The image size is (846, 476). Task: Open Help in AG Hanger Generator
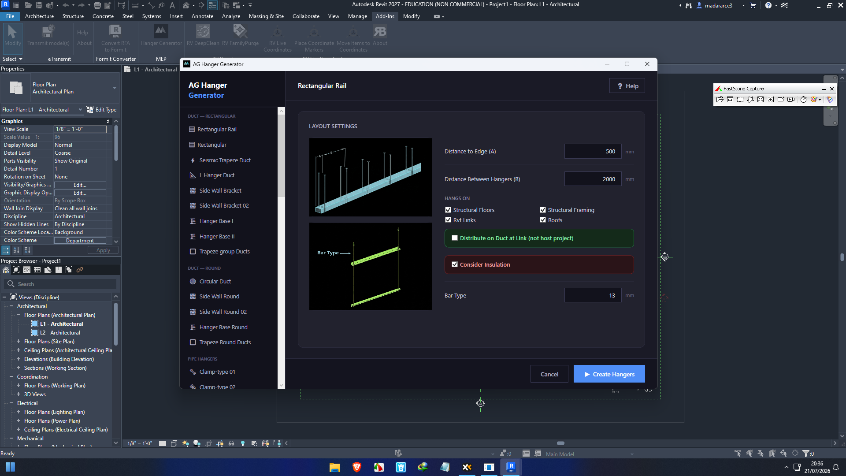tap(627, 86)
